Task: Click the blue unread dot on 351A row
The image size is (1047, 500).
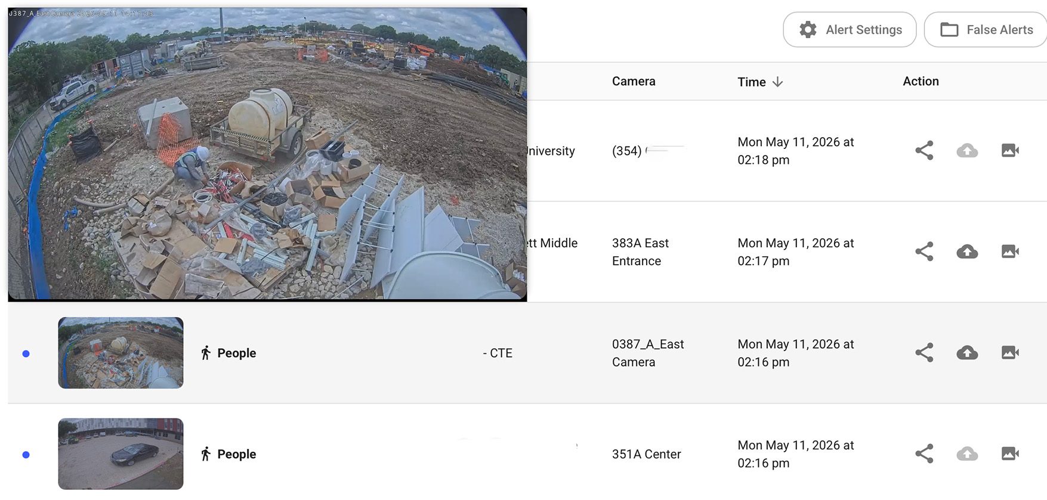Action: (26, 455)
